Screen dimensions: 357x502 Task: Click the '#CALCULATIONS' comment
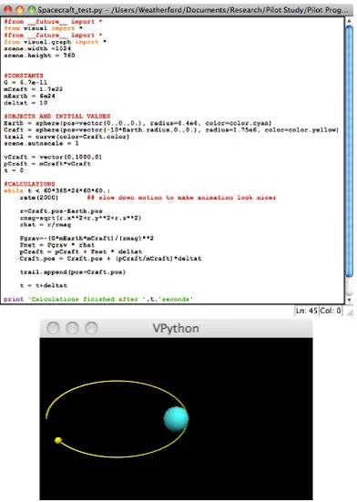(x=29, y=184)
